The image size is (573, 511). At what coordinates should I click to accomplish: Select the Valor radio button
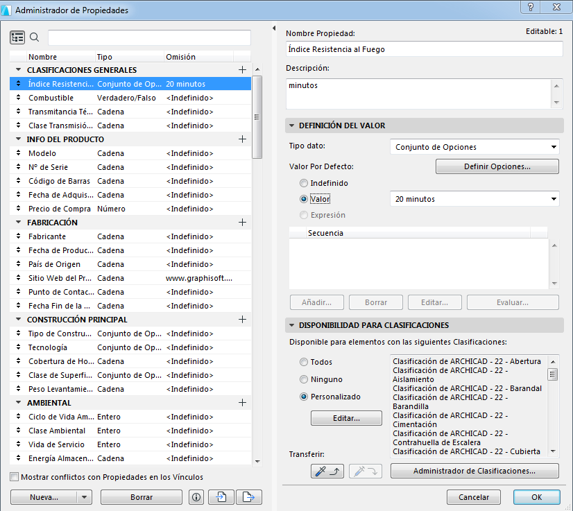(304, 199)
